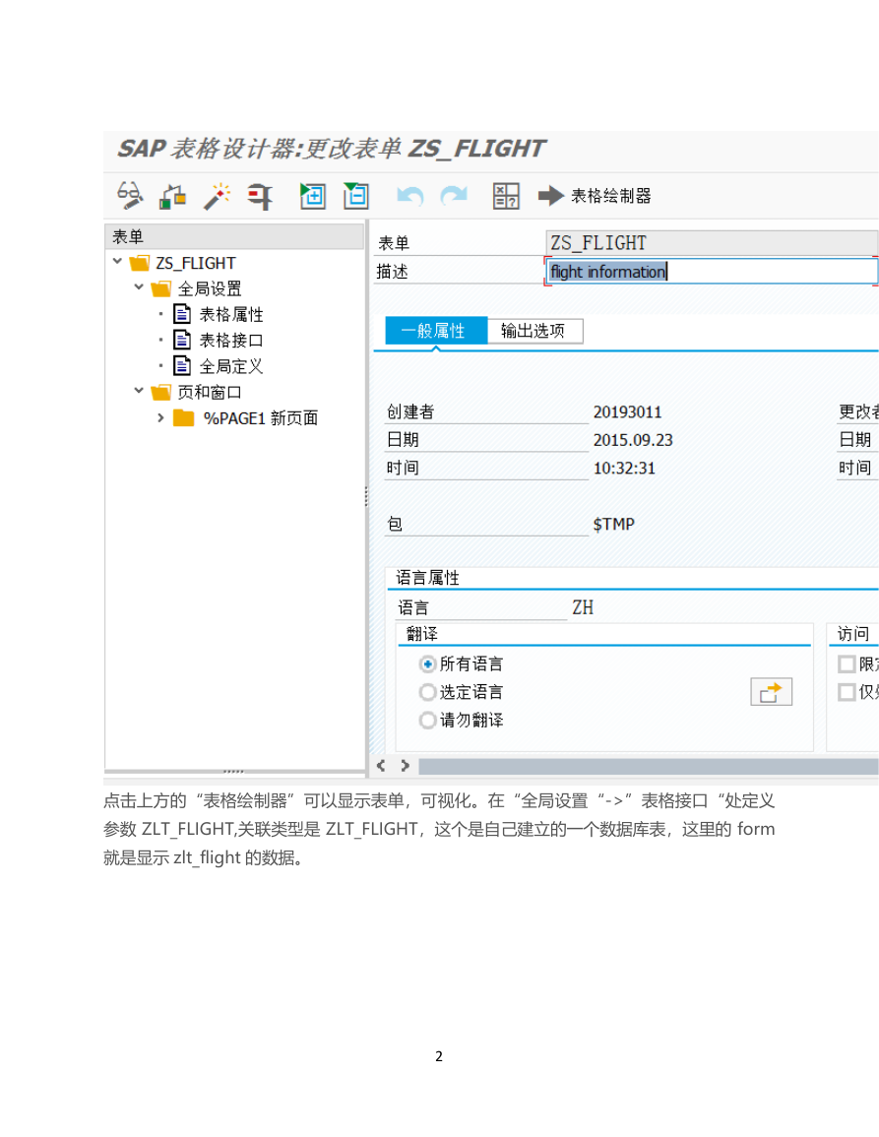Click the red test form toolbar icon
The image size is (879, 1137).
[260, 196]
